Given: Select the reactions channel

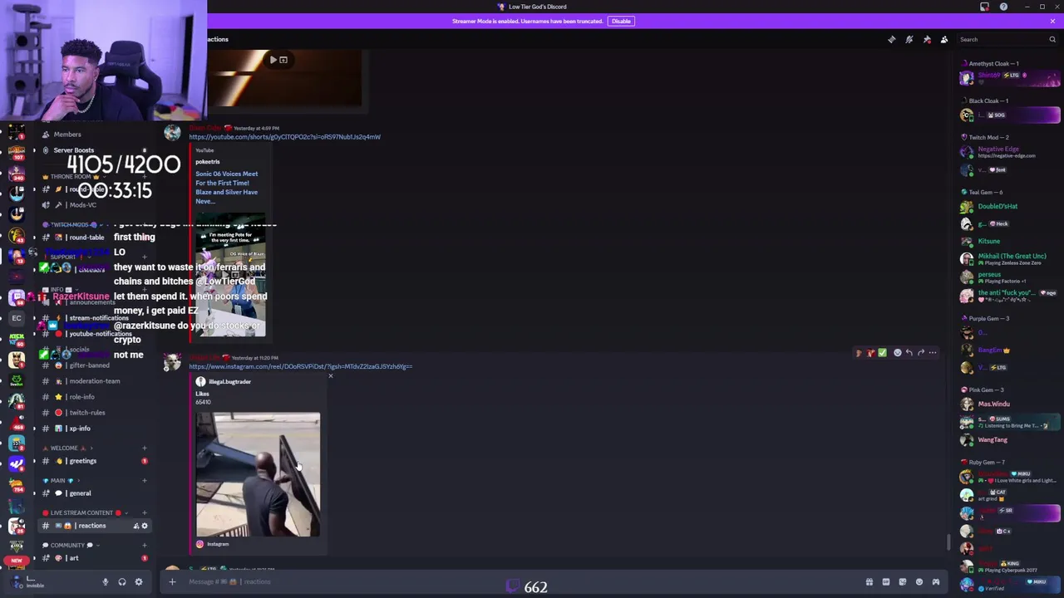Looking at the screenshot, I should [x=94, y=526].
